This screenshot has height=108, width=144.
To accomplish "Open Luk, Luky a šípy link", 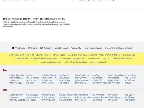I will 130,55.
